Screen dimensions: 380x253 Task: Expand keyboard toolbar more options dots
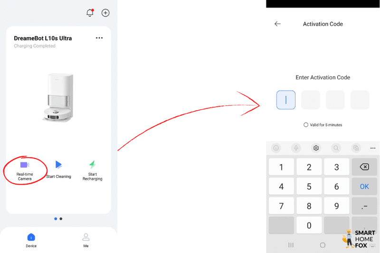point(373,148)
